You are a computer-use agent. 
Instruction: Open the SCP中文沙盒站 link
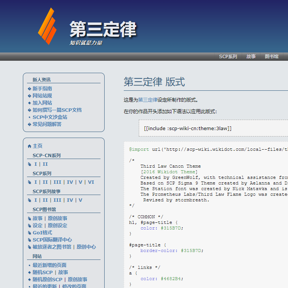point(50,117)
